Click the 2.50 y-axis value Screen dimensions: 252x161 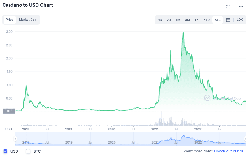point(9,45)
